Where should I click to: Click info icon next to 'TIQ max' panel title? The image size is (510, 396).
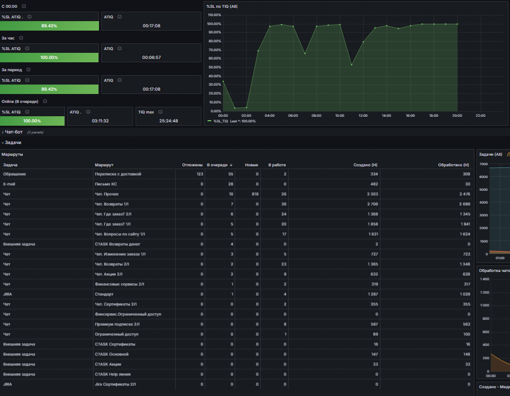160,112
